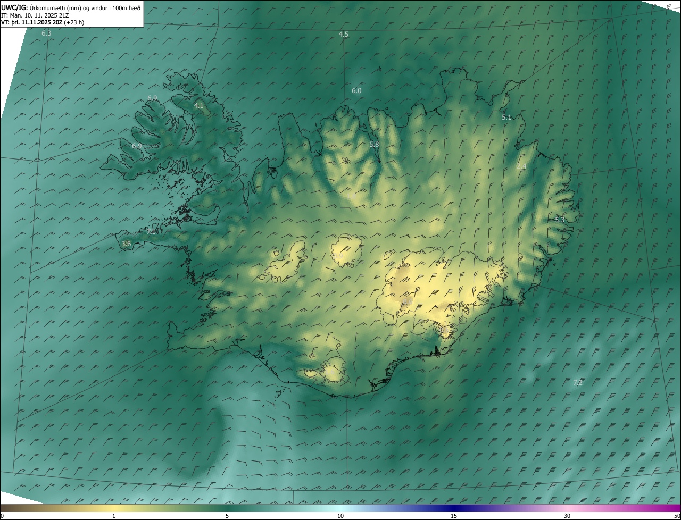Click the 5.1 value in northeast Iceland
Image resolution: width=681 pixels, height=520 pixels.
pyautogui.click(x=506, y=118)
